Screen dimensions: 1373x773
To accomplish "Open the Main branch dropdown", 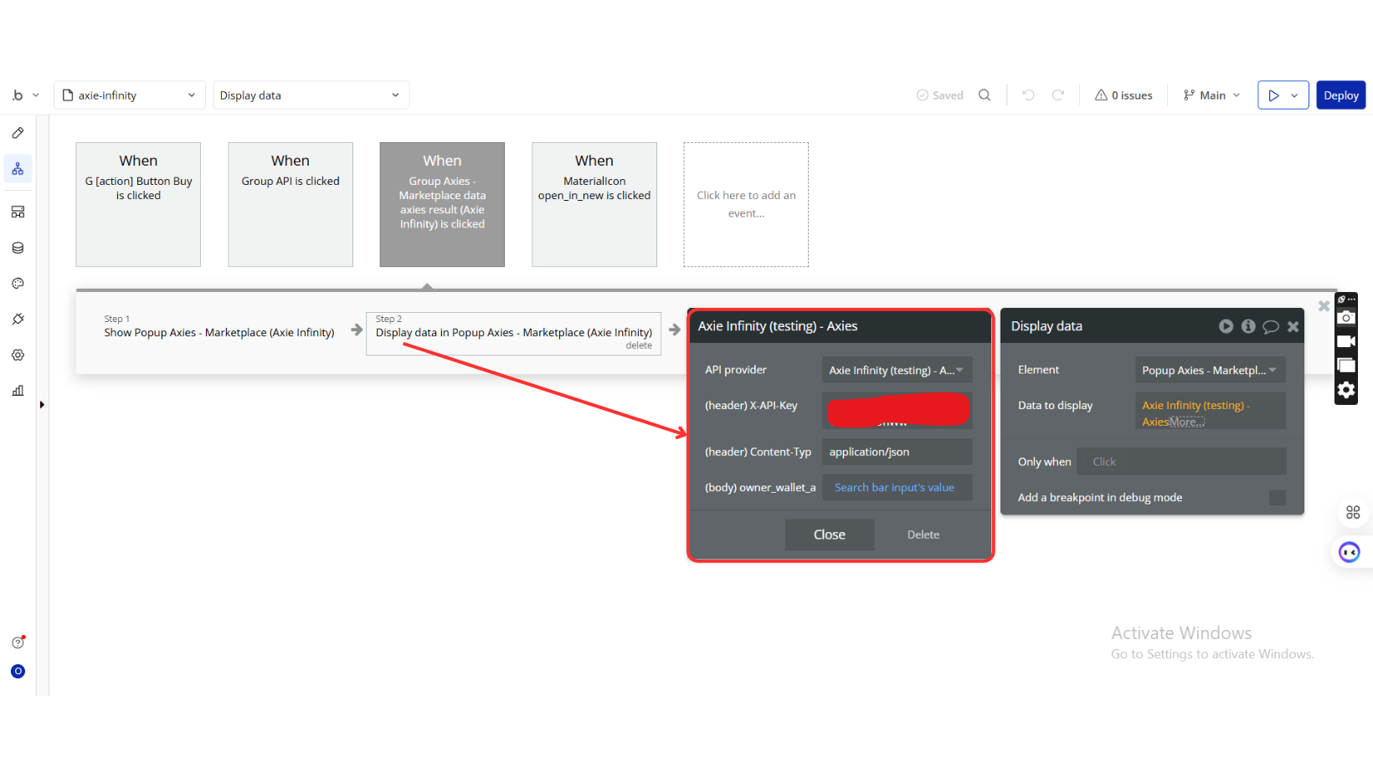I will click(1211, 95).
